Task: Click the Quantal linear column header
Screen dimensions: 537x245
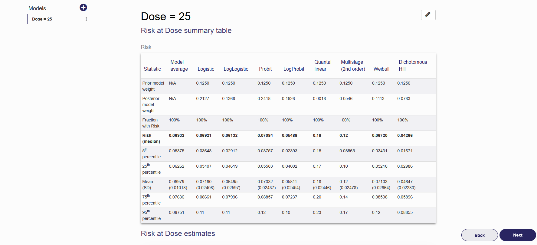Action: click(x=323, y=66)
